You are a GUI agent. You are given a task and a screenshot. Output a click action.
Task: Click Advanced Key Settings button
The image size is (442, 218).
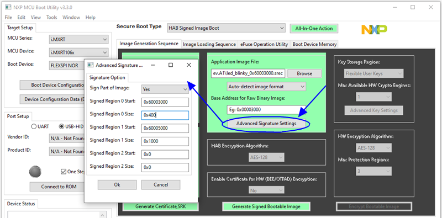click(374, 110)
